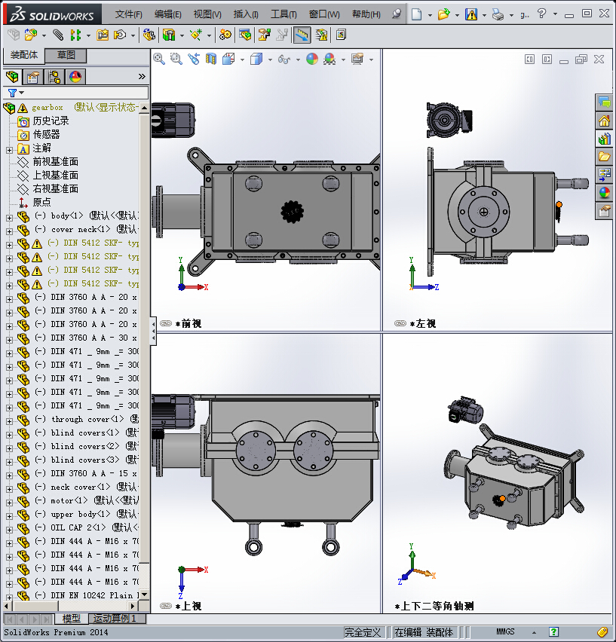Open the 插入(I) menu
Screen dimensions: 616x642
click(246, 15)
